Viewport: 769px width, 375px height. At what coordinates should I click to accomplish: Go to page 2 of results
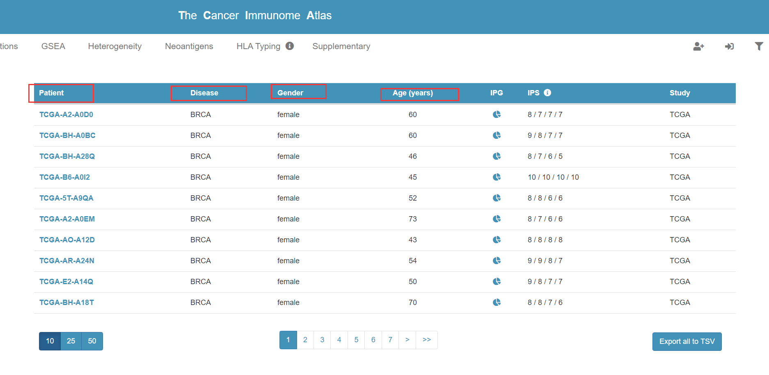305,340
